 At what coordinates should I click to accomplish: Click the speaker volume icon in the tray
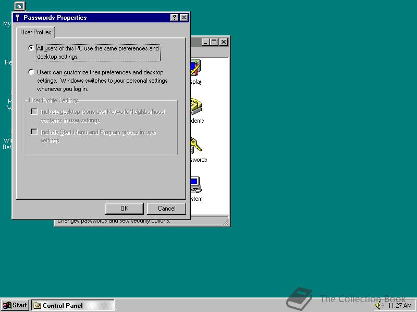tap(378, 306)
